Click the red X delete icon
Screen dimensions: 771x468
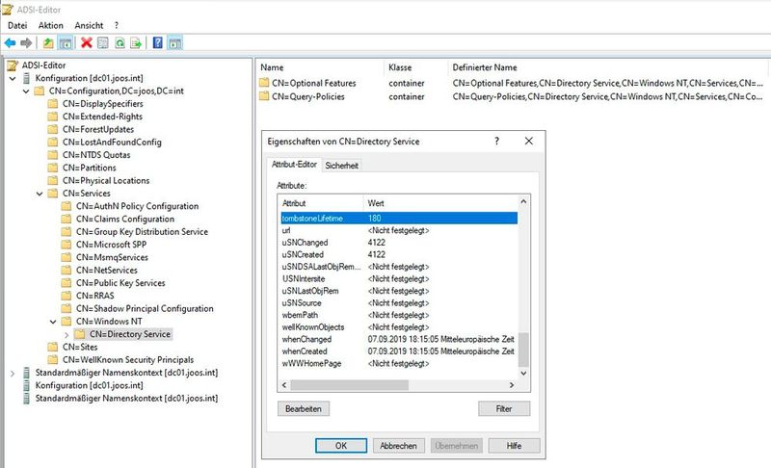(87, 43)
